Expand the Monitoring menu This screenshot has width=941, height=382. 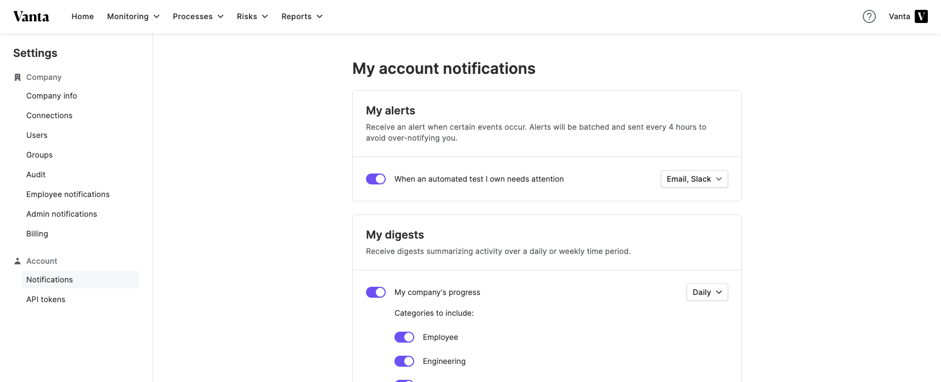coord(133,16)
